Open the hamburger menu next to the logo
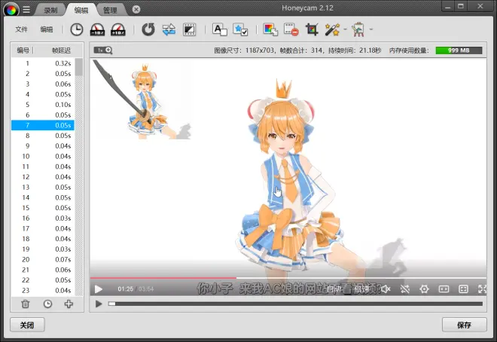 point(26,10)
